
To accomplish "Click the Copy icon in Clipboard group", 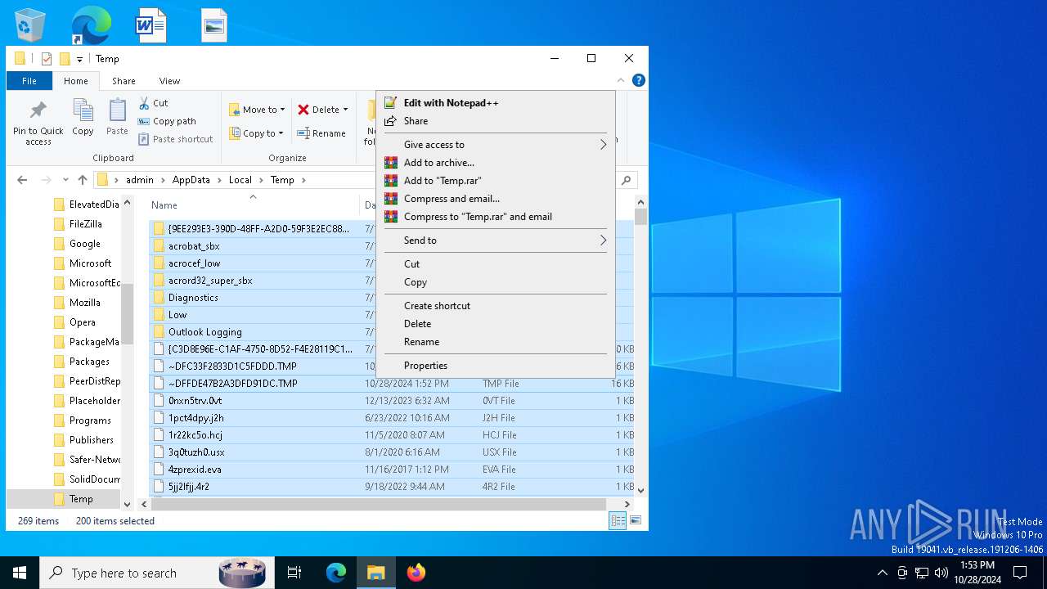I will 83,110.
